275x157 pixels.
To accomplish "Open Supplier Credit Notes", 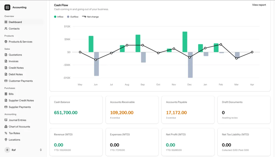I will pos(23,100).
